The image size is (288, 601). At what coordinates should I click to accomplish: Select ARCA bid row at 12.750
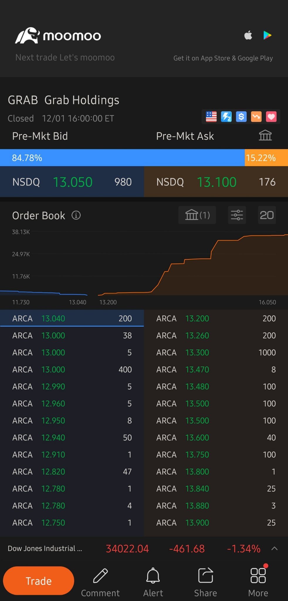coord(72,523)
